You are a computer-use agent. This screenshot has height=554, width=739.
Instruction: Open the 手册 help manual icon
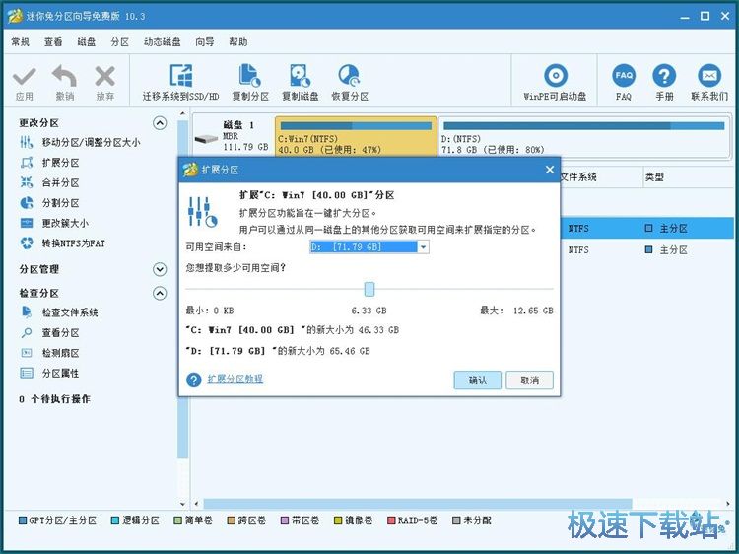pyautogui.click(x=665, y=77)
